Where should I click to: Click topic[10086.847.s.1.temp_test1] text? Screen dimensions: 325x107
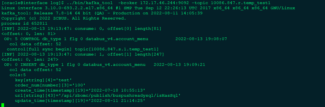(x=117, y=49)
